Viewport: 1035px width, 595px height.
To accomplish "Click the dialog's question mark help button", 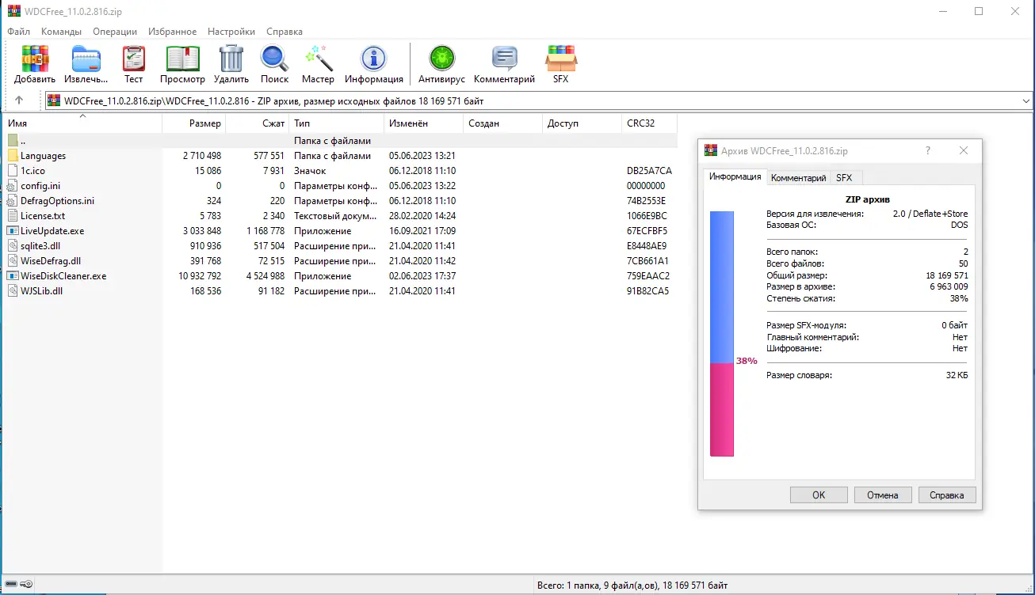I will point(928,151).
